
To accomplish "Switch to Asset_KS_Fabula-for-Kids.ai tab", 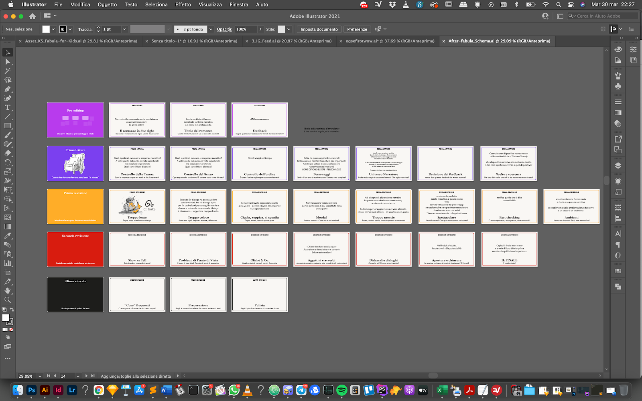I will coord(81,41).
